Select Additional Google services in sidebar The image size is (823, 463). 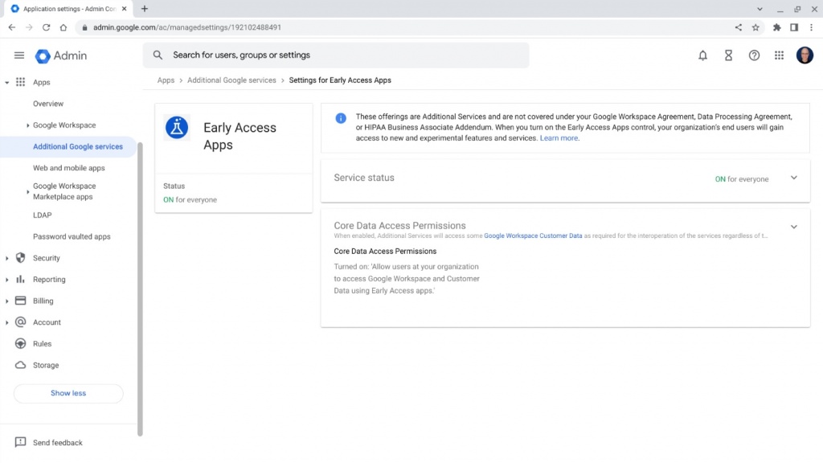coord(78,146)
